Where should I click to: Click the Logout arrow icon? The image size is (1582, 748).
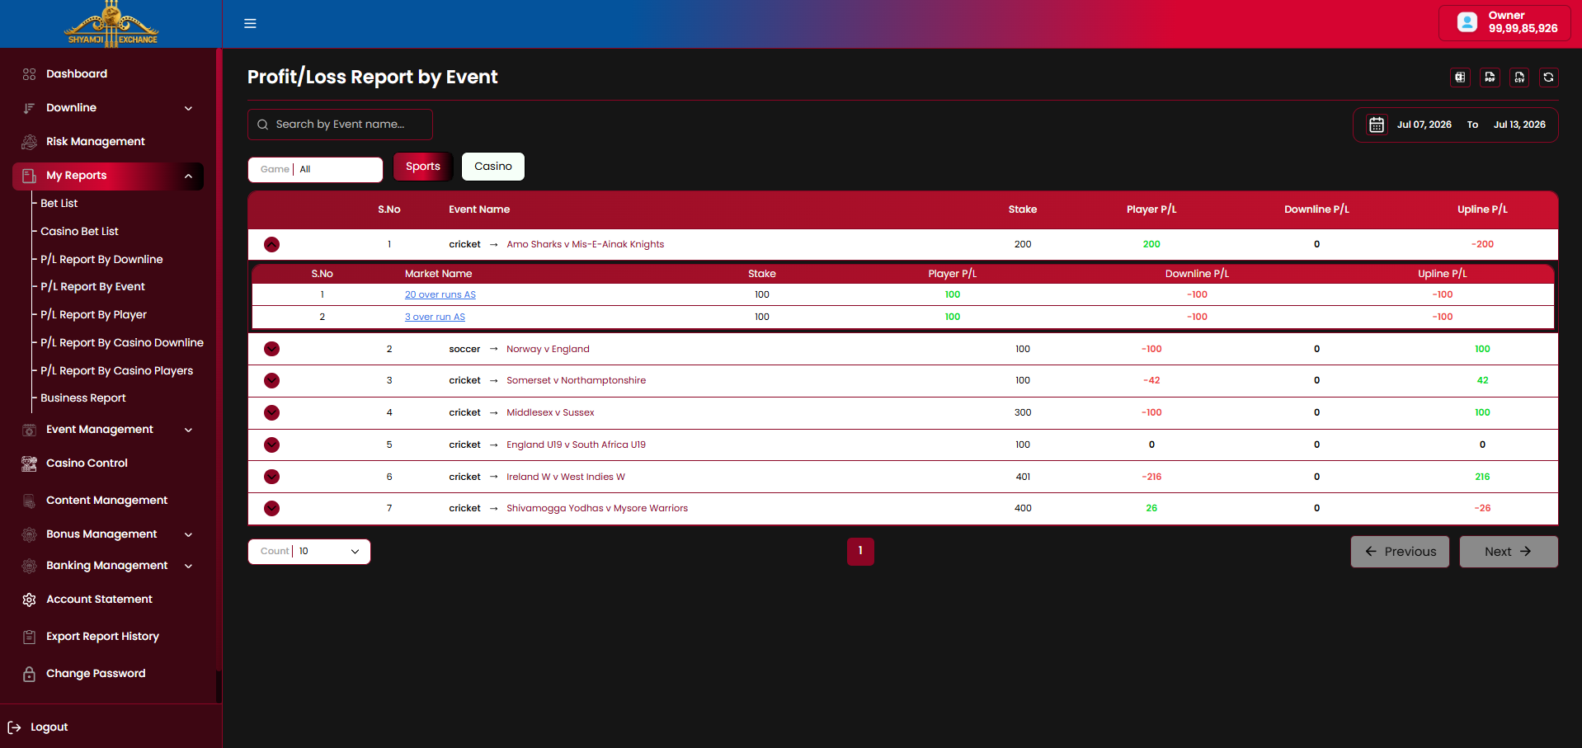(x=14, y=727)
